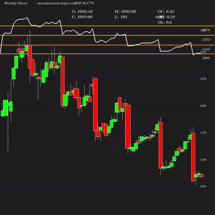Click the close value 'C: 1089.00'

click(x=82, y=17)
